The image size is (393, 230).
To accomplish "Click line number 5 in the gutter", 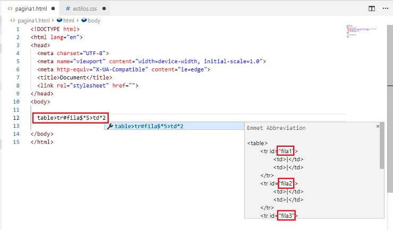I will 18,61.
